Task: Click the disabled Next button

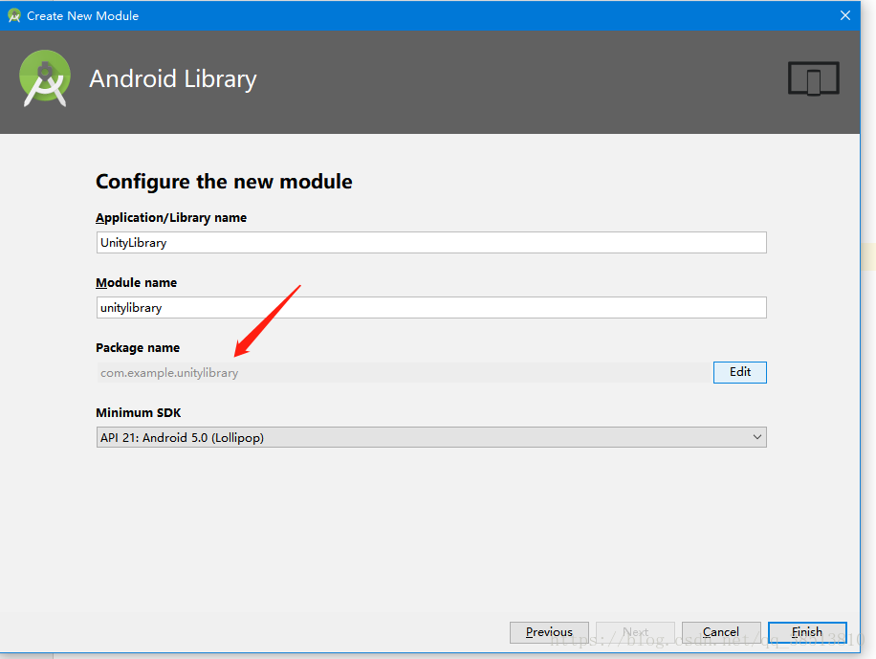Action: pos(635,632)
